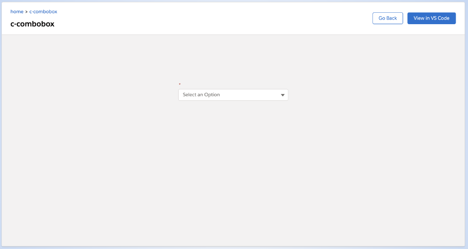Screen dimensions: 468x249
Task: Click the View in VS Code button
Action: (x=431, y=18)
